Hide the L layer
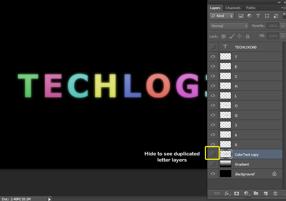Viewport: 286px width, 201px height. (x=213, y=95)
